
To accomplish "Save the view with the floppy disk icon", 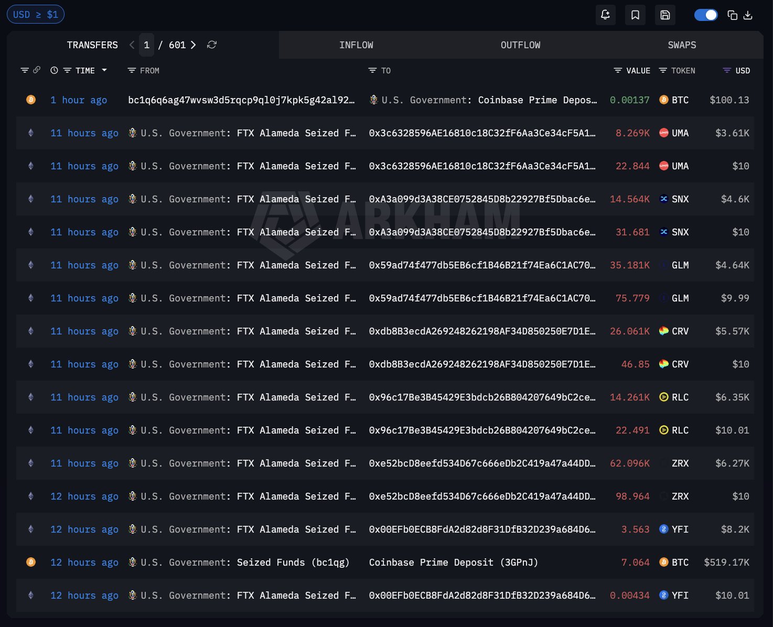I will click(665, 15).
